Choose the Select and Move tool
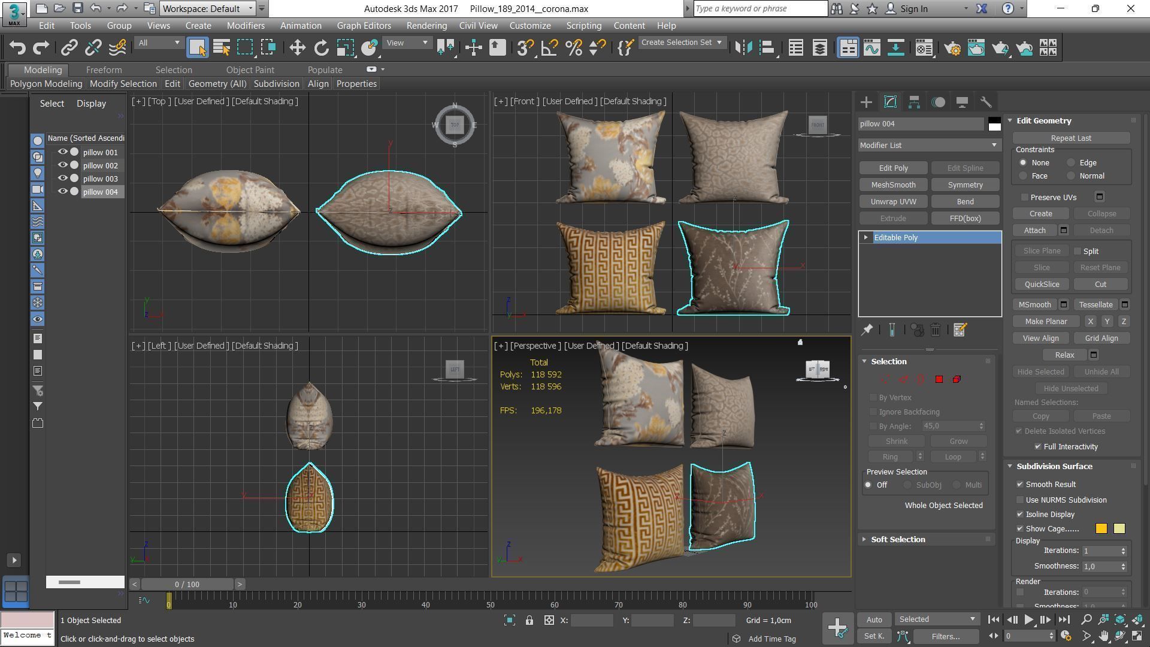This screenshot has height=647, width=1150. pos(297,48)
